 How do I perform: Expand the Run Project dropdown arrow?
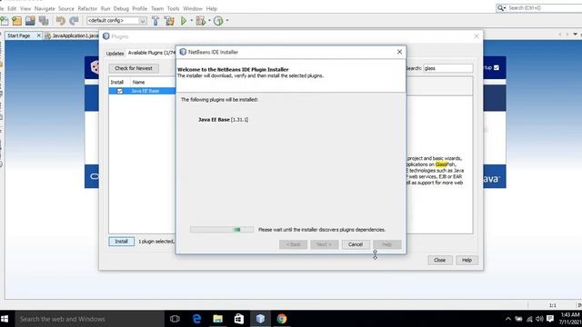pos(192,21)
